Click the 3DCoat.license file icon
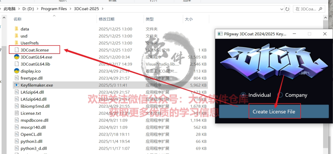333x154 pixels. [x=17, y=50]
